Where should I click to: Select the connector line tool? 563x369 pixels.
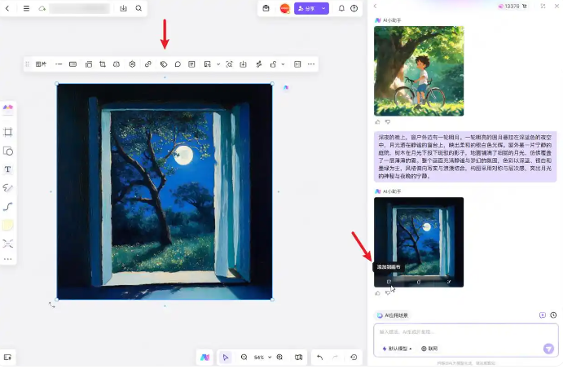(x=8, y=206)
